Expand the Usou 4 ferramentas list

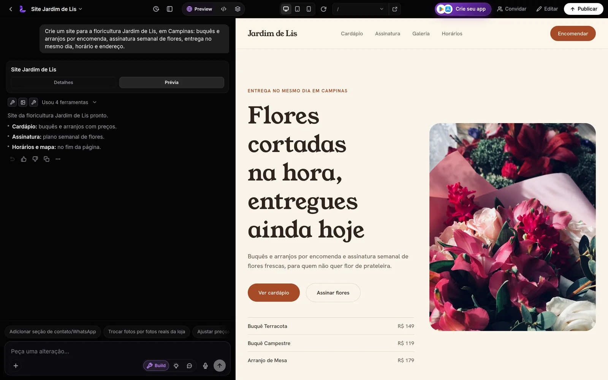[x=69, y=102]
